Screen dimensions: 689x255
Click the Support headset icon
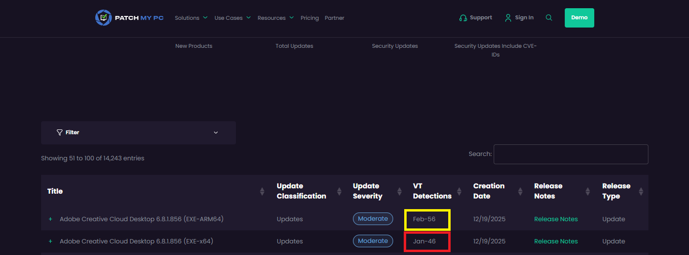pyautogui.click(x=463, y=18)
